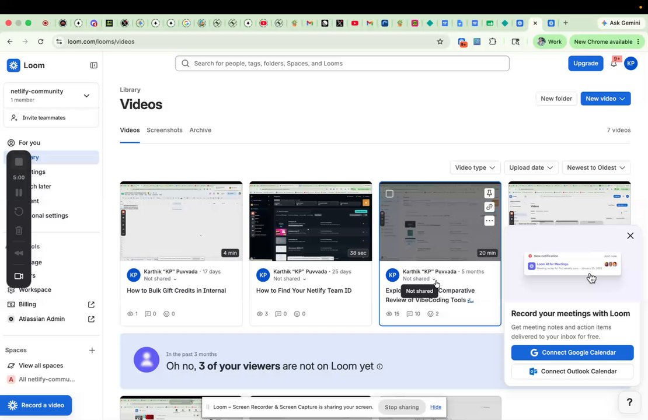Delete the recording with trash icon
Viewport: 648px width, 420px height.
click(19, 230)
